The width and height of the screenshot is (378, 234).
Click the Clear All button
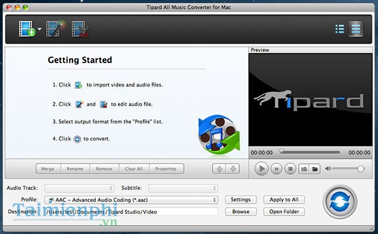coord(134,169)
